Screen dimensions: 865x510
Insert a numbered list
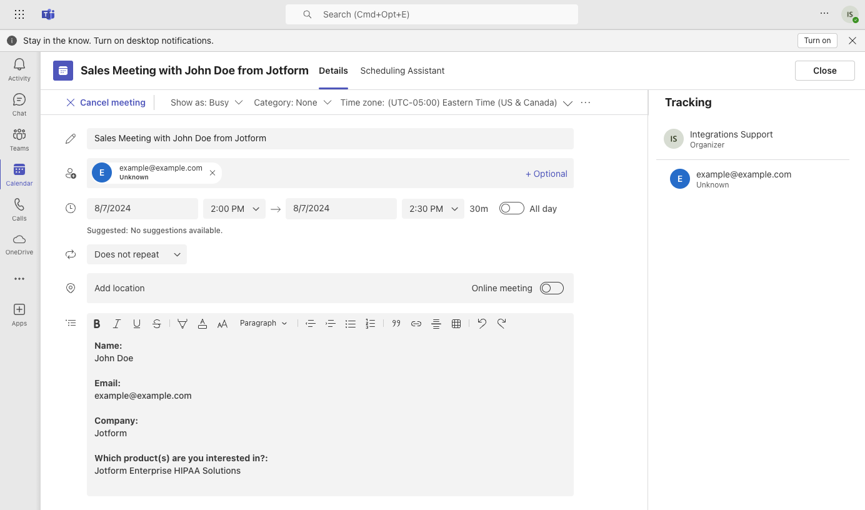(371, 324)
